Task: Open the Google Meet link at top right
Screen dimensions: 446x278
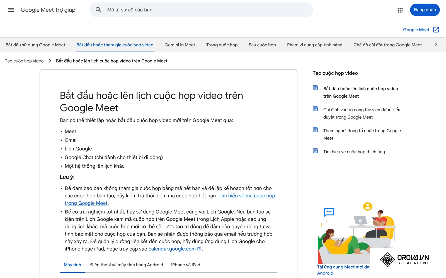Action: click(x=416, y=30)
